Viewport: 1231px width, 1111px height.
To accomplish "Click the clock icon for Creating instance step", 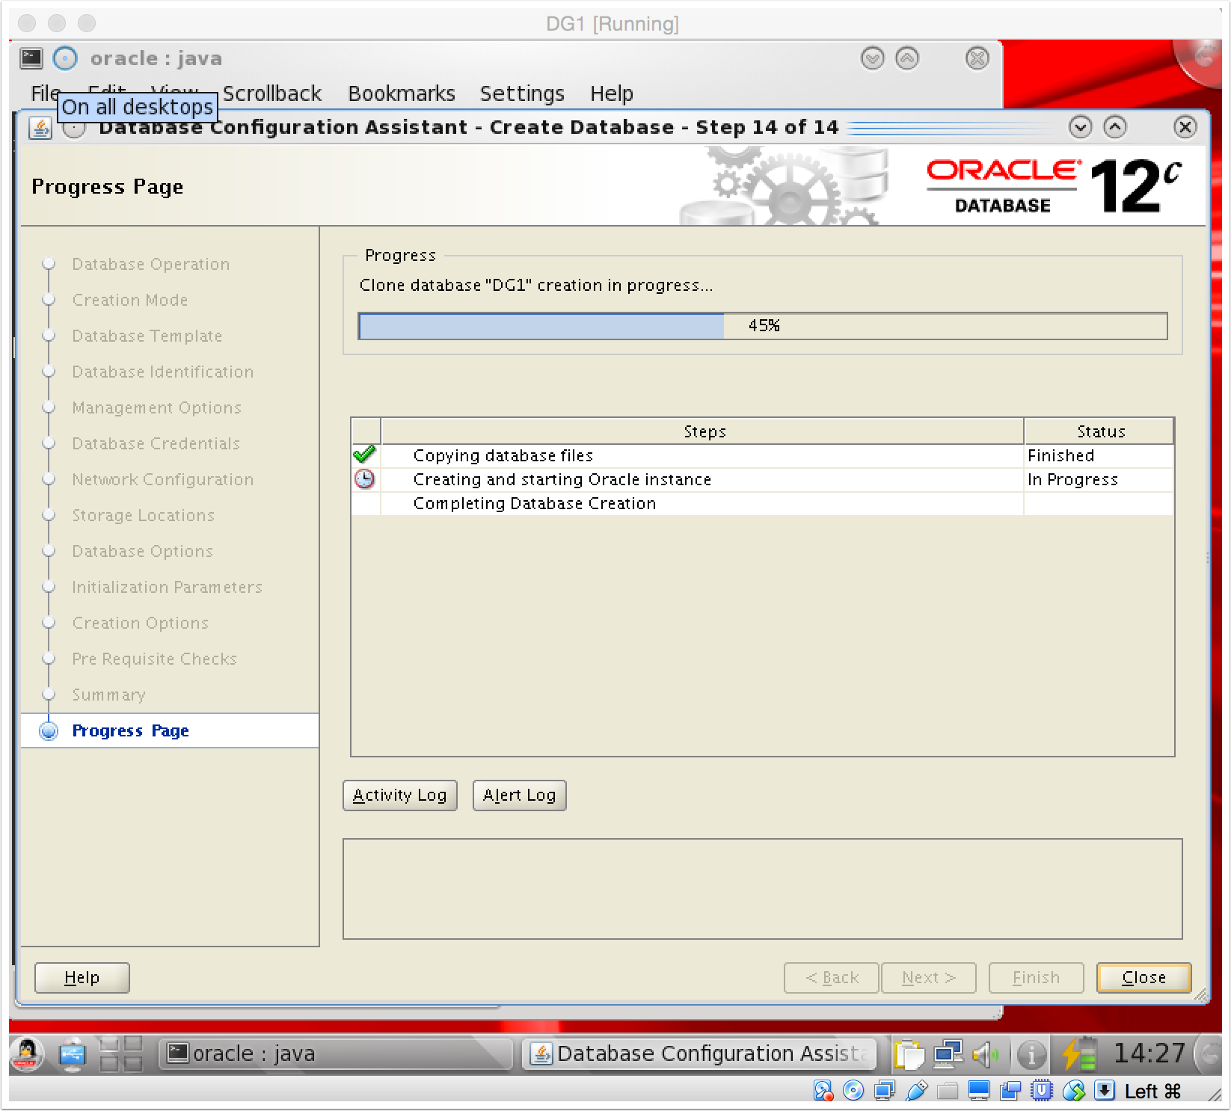I will tap(364, 479).
